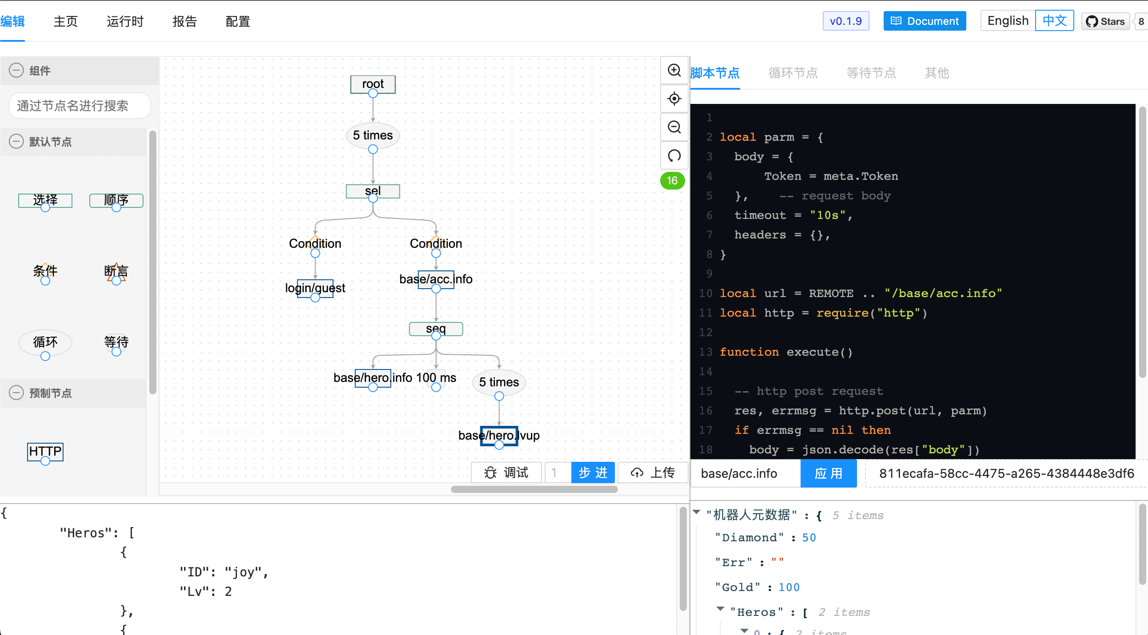1148x635 pixels.
Task: Click the seq sequence node on canvas
Action: tap(436, 329)
